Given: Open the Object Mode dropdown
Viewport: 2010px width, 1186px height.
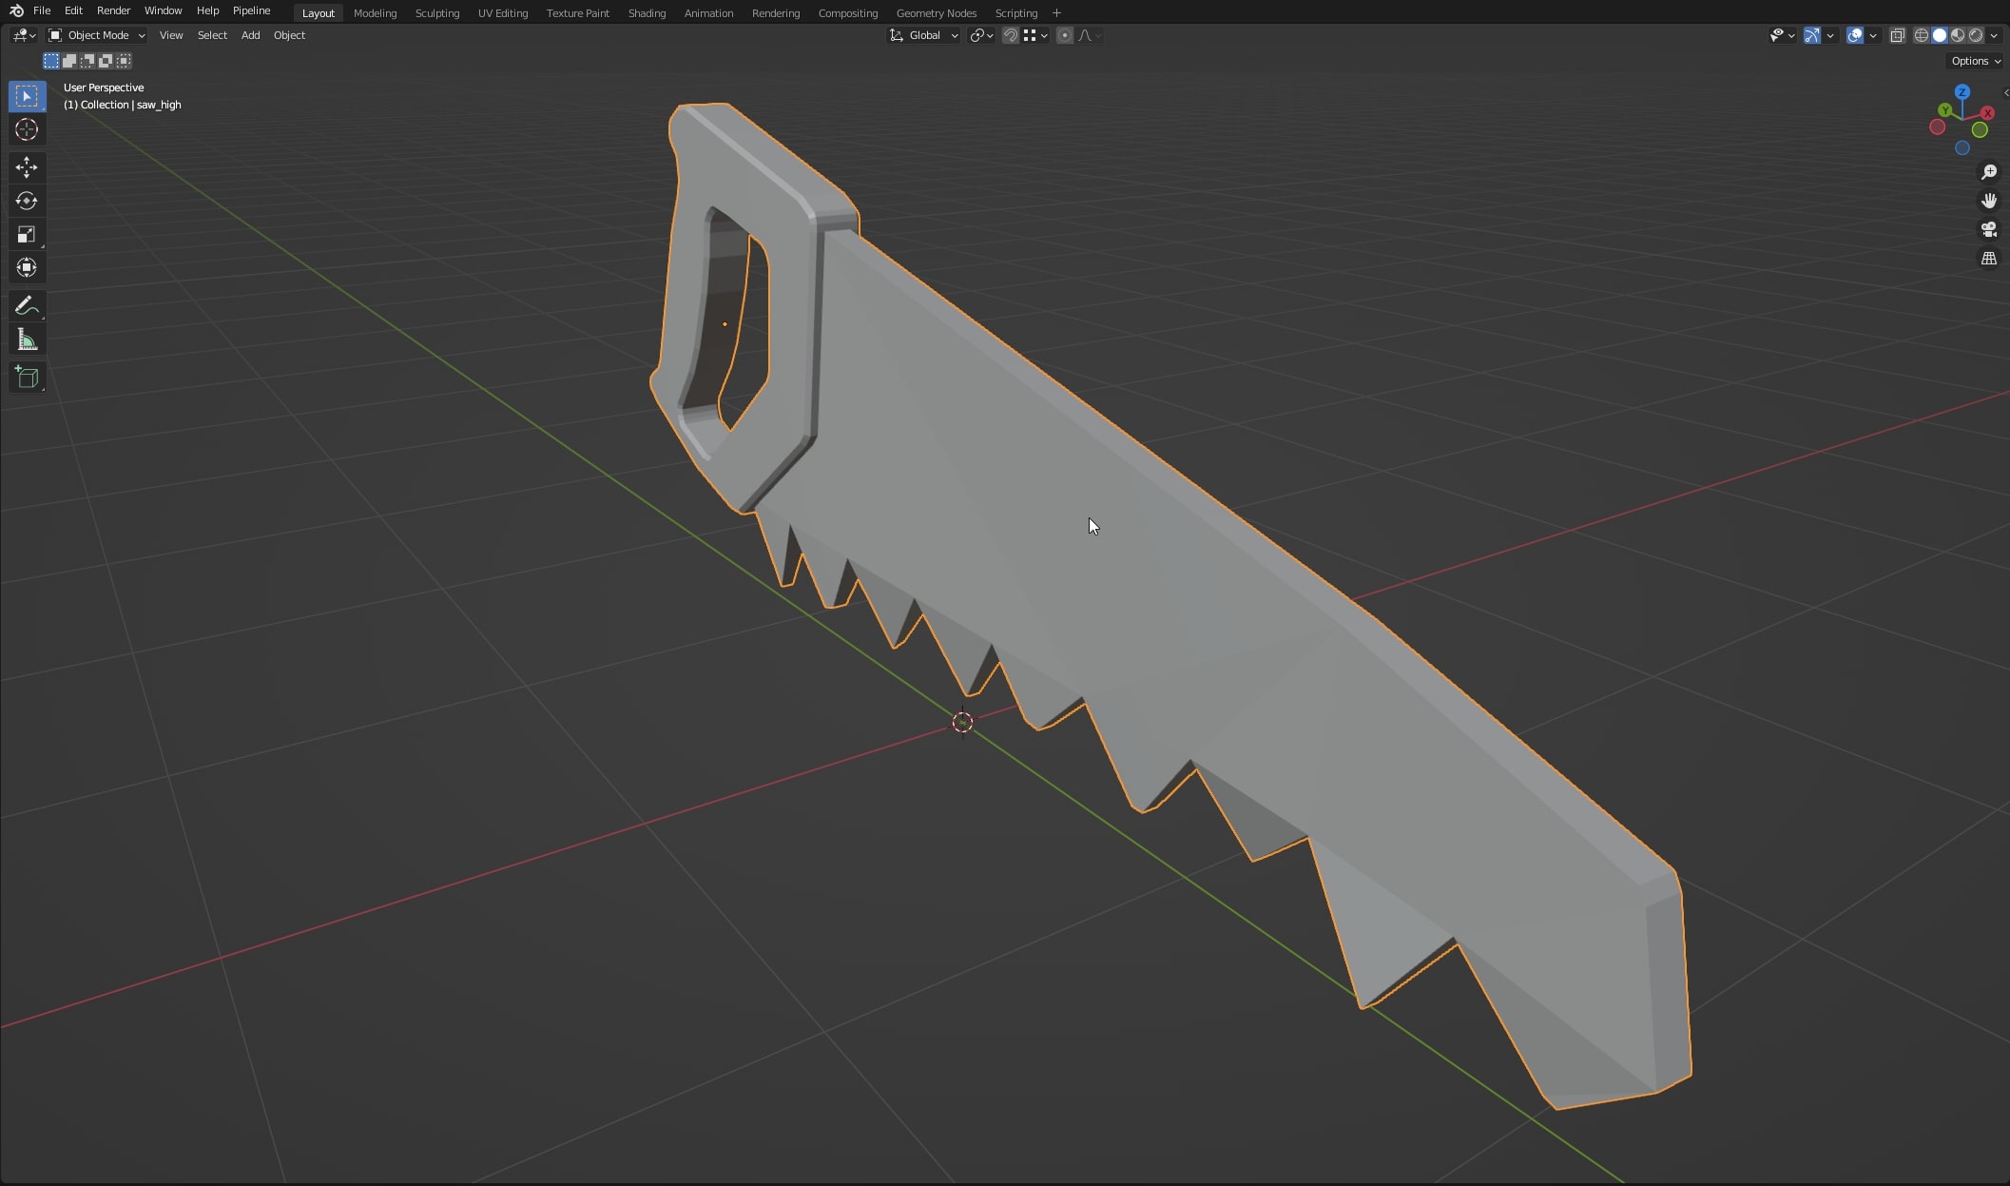Looking at the screenshot, I should tap(97, 35).
